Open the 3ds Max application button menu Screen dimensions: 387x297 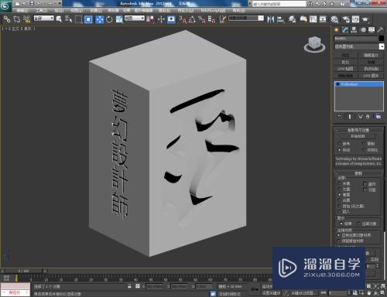[x=5, y=5]
